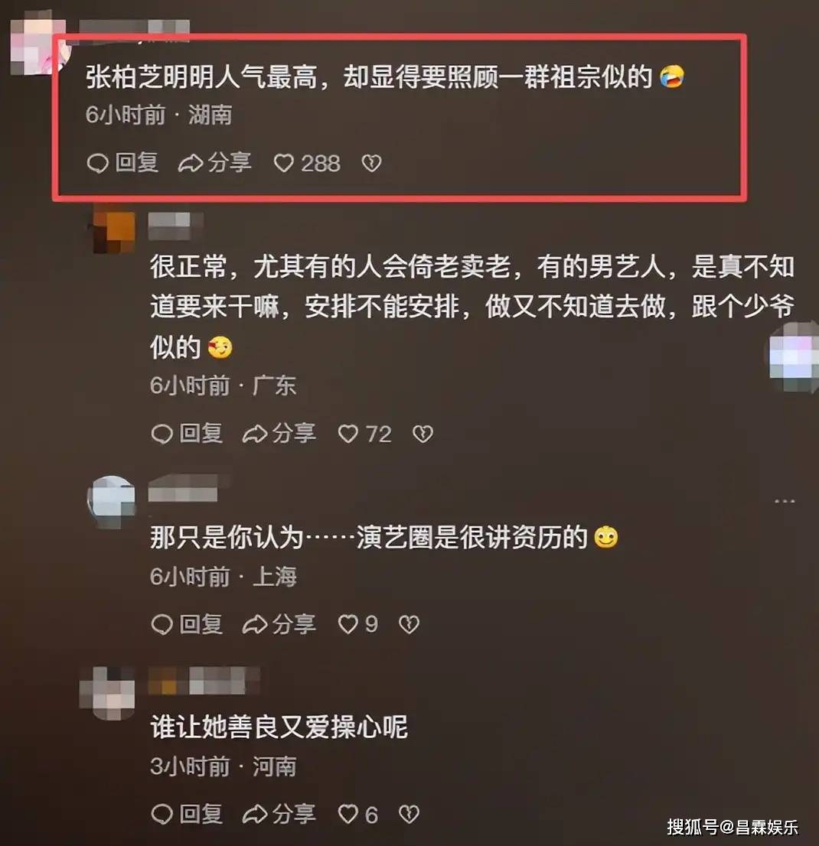
Task: Tap the broken heart on the 广东 comment
Action: [423, 434]
